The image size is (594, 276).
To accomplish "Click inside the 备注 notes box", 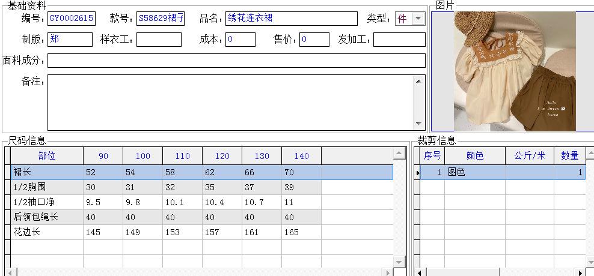I will pos(230,102).
